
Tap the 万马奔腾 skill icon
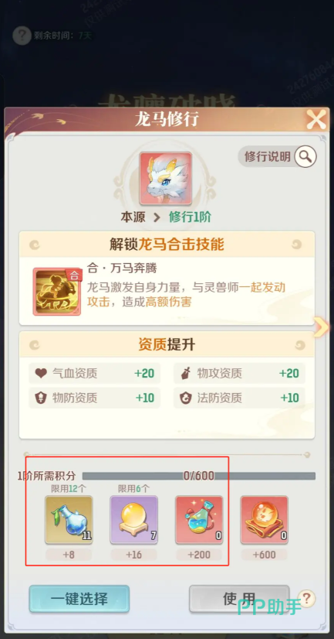pos(57,292)
